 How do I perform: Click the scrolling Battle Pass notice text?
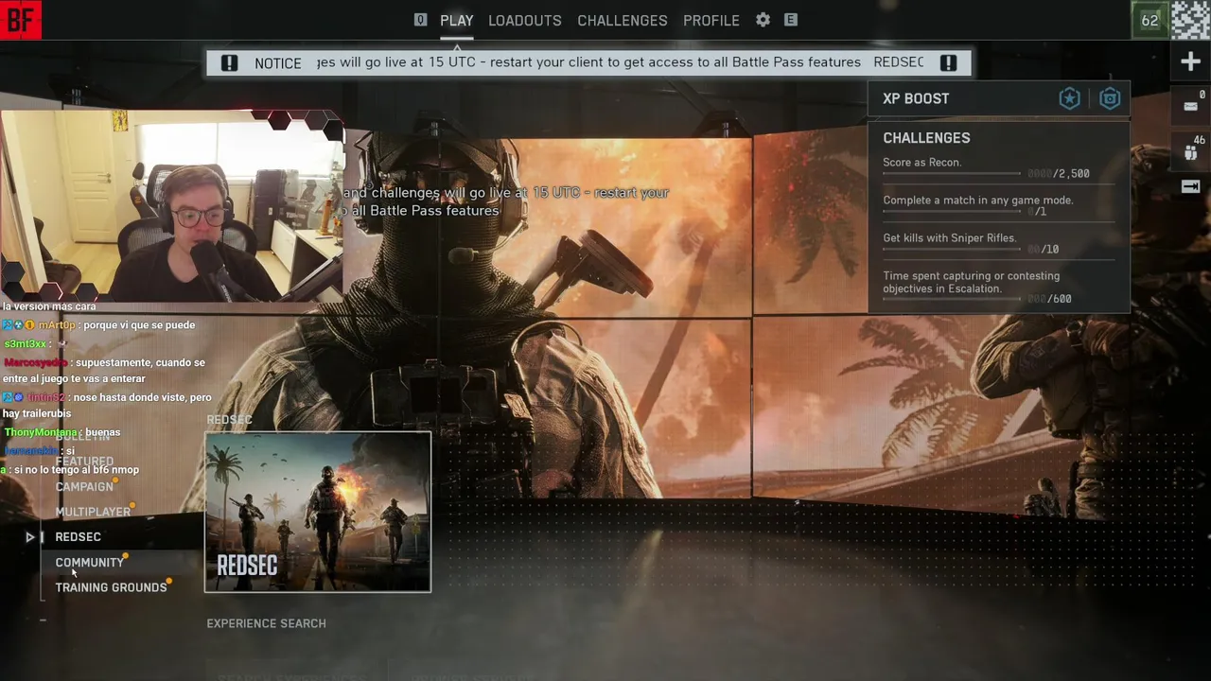620,62
